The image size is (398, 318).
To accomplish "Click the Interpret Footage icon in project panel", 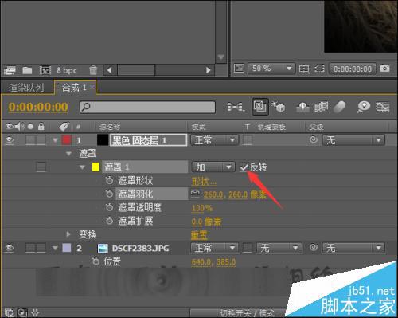I will tap(10, 70).
